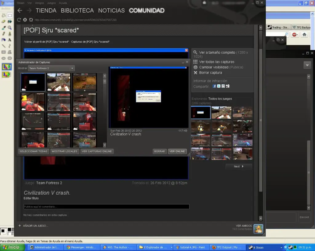Select the rectangular Select tool in Paint
Viewport: 315px width, 251px height.
point(10,15)
